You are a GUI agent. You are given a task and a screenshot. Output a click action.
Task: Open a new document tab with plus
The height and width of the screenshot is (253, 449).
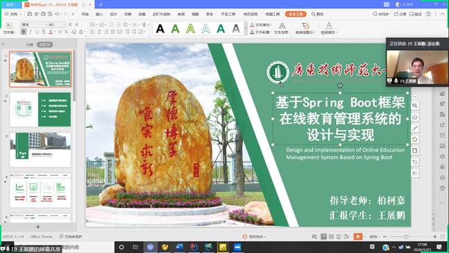[101, 5]
